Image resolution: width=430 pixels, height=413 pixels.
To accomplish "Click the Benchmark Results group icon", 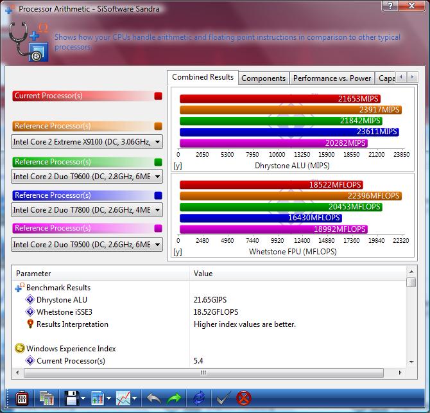I will pyautogui.click(x=20, y=287).
